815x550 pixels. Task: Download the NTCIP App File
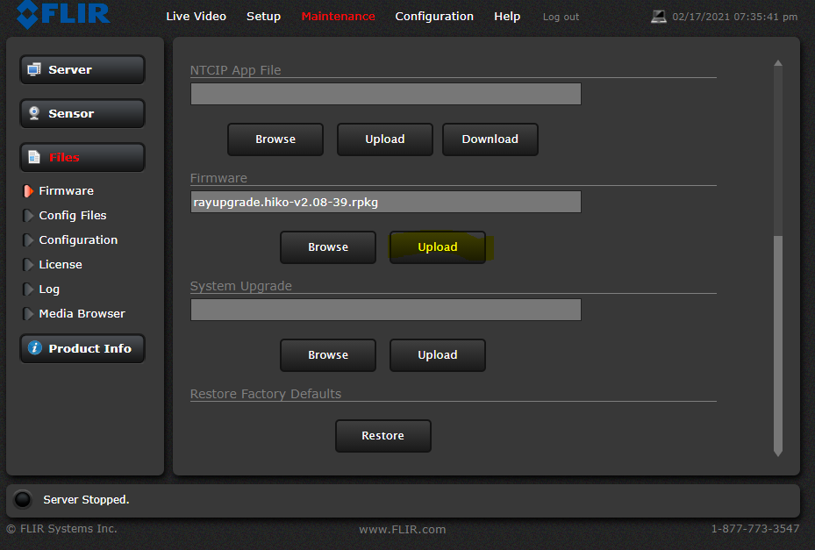pos(490,139)
